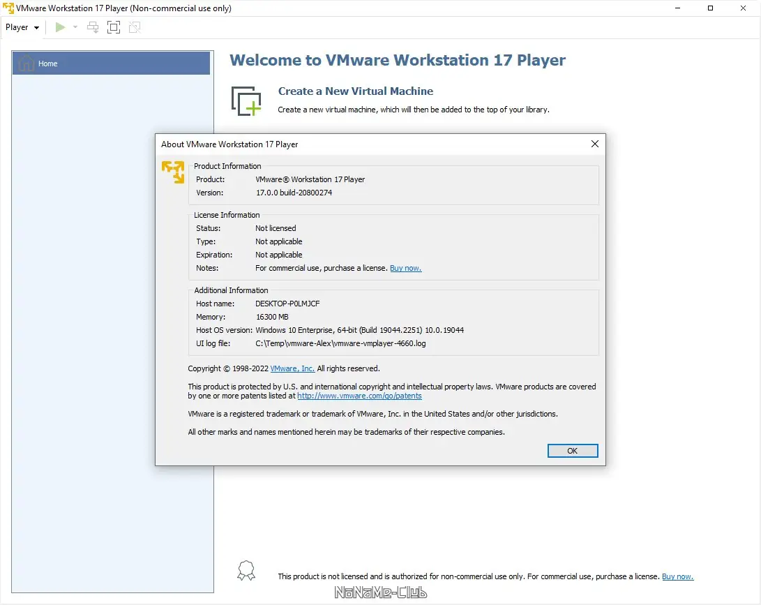Click the VMware logo in About dialog
This screenshot has height=605, width=761.
[x=173, y=172]
